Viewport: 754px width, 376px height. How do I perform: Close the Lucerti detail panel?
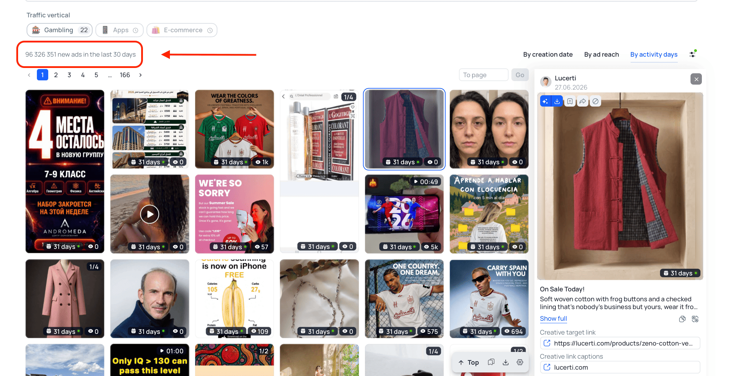coord(696,79)
